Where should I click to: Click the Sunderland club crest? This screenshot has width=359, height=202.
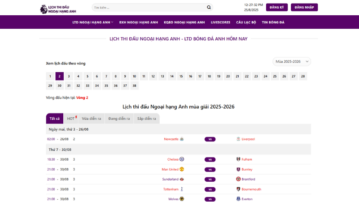(x=182, y=179)
